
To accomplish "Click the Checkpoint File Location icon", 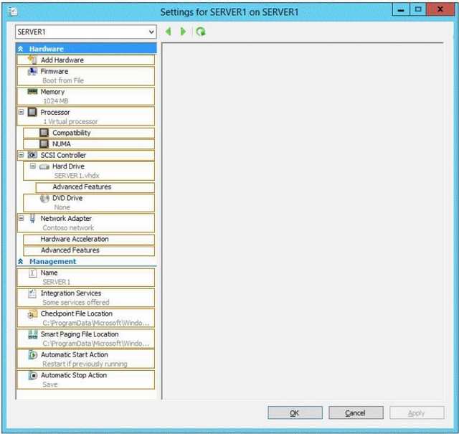I will [32, 314].
